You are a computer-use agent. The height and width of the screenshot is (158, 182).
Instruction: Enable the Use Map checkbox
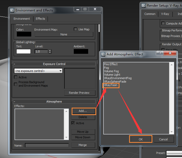point(75,29)
